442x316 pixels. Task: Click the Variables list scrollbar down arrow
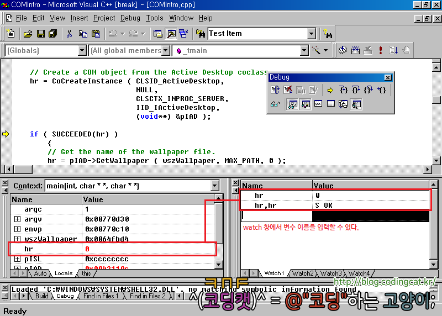click(x=218, y=265)
